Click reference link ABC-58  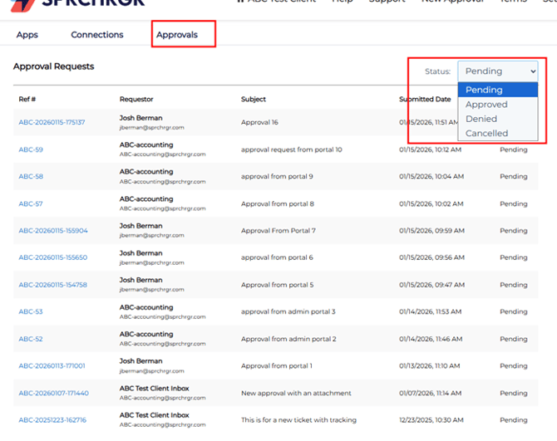pos(31,177)
